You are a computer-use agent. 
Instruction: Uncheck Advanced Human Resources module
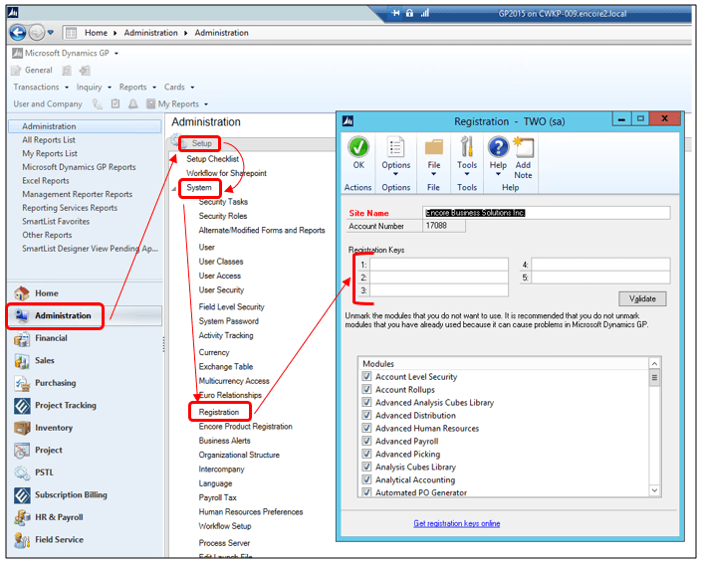point(366,428)
